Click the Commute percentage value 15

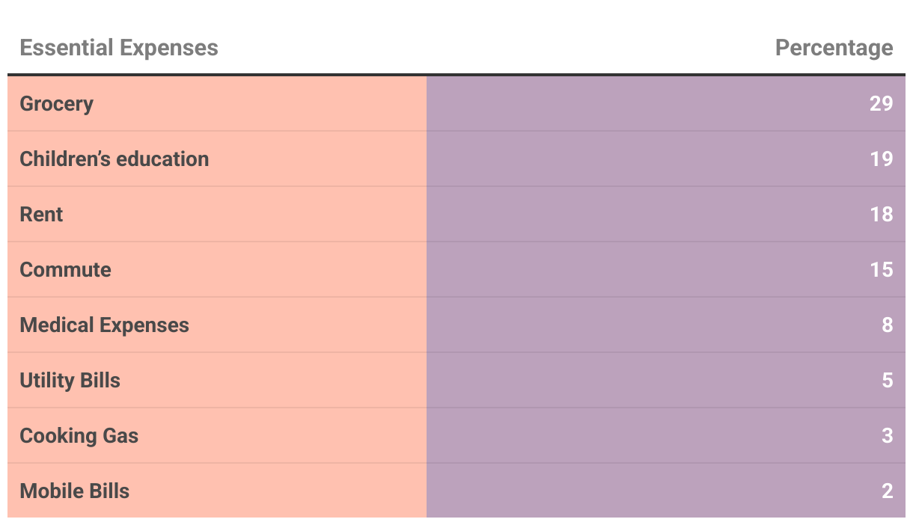(x=881, y=269)
